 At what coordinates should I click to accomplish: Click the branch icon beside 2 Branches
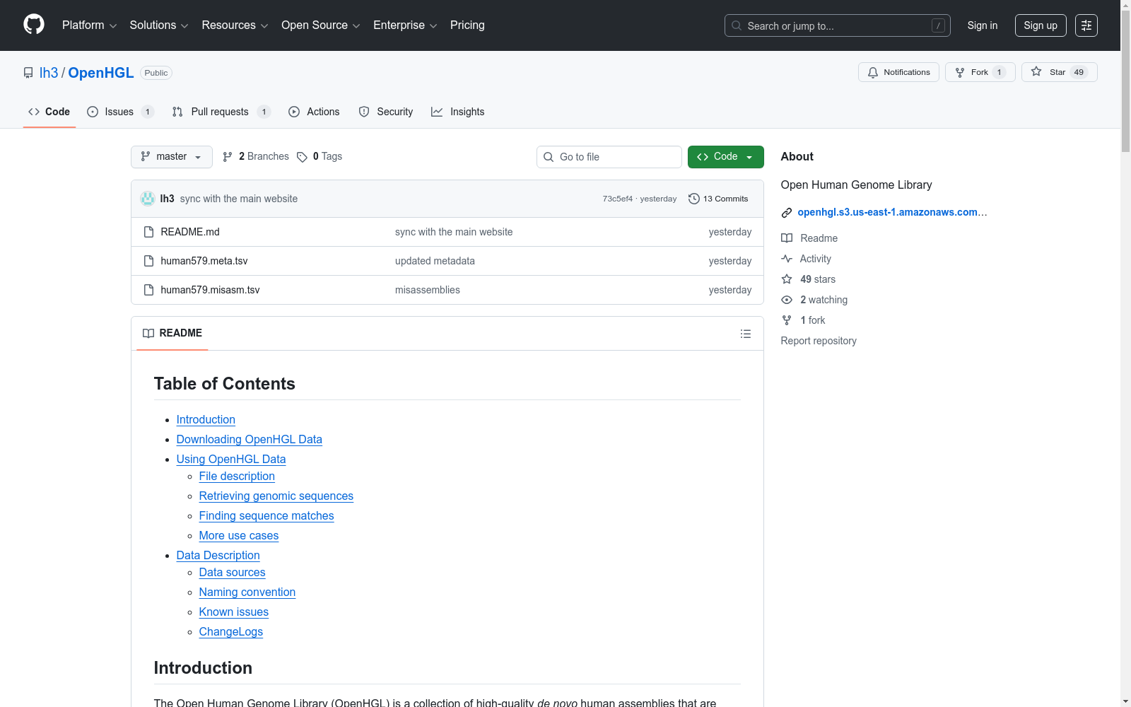(x=228, y=157)
